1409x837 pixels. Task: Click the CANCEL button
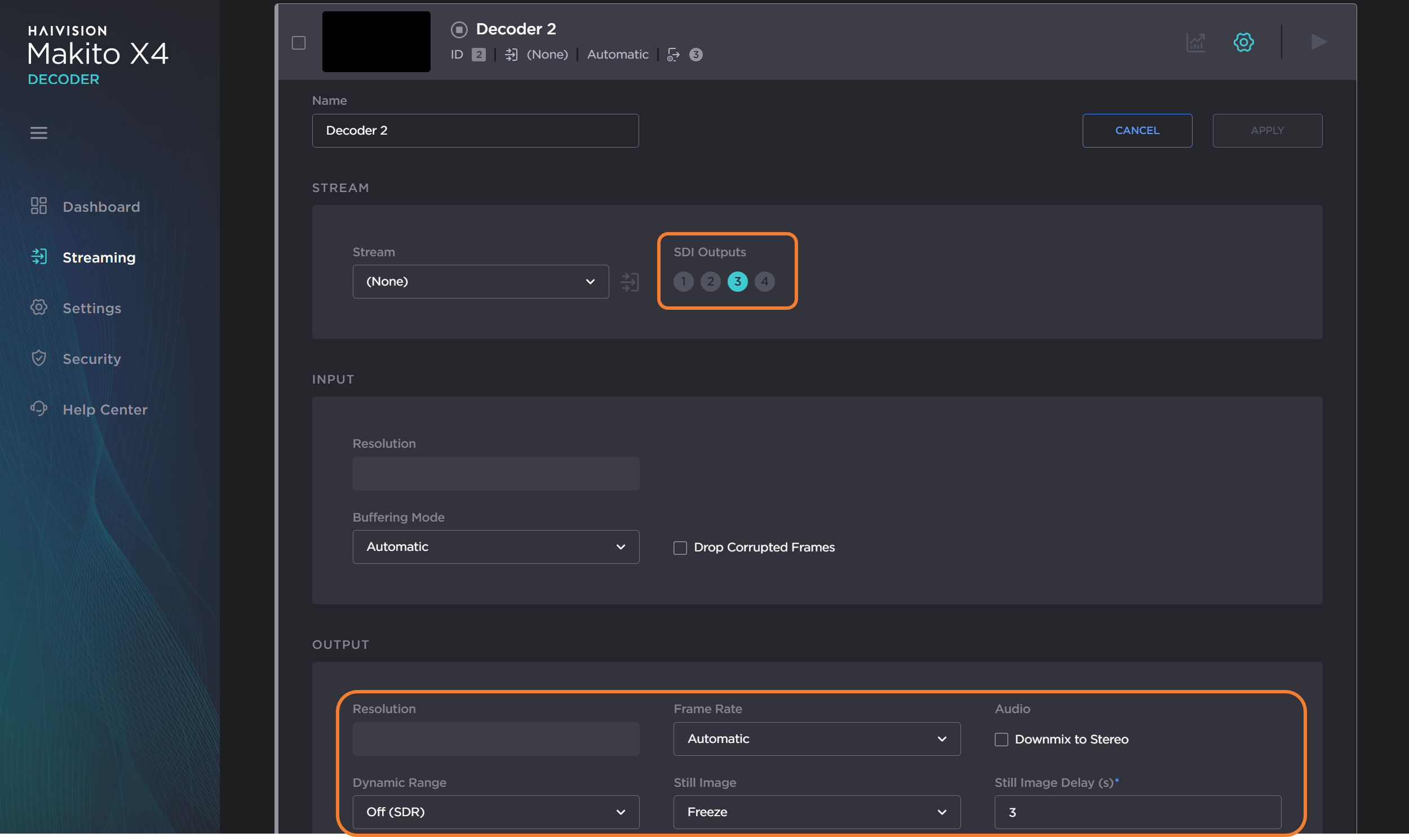(1137, 130)
